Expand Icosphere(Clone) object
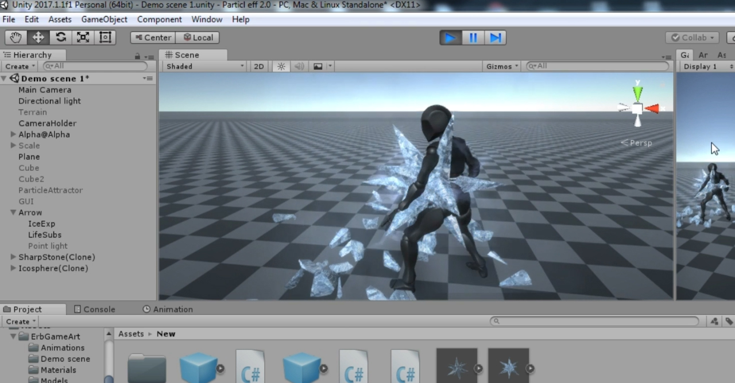Screen dimensions: 735x383 click(13, 268)
